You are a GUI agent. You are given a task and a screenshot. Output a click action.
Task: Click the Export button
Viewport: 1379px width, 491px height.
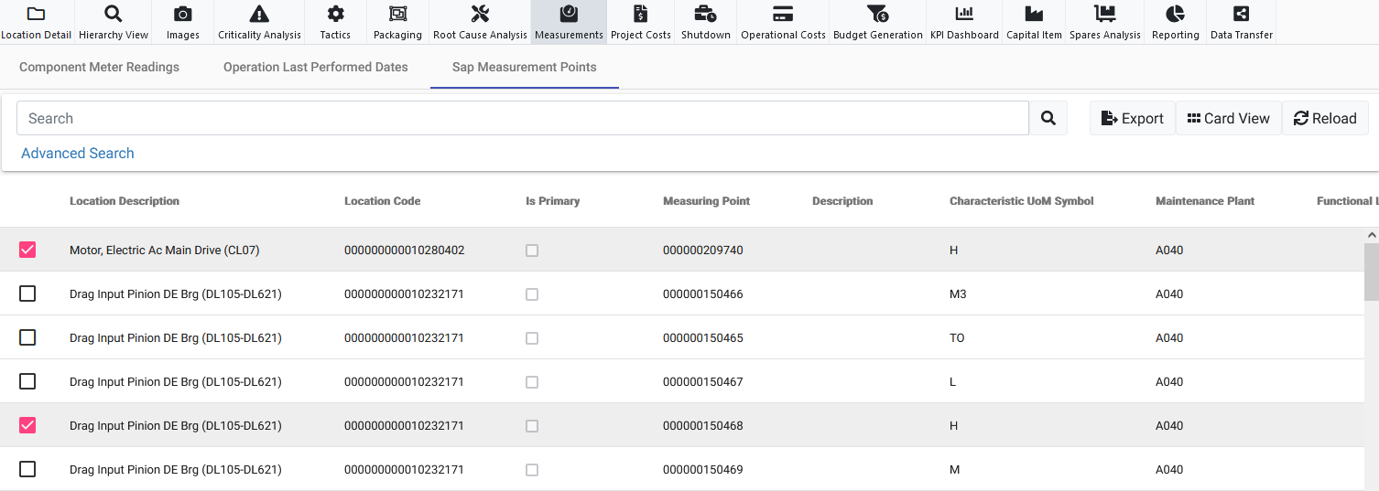coord(1133,118)
